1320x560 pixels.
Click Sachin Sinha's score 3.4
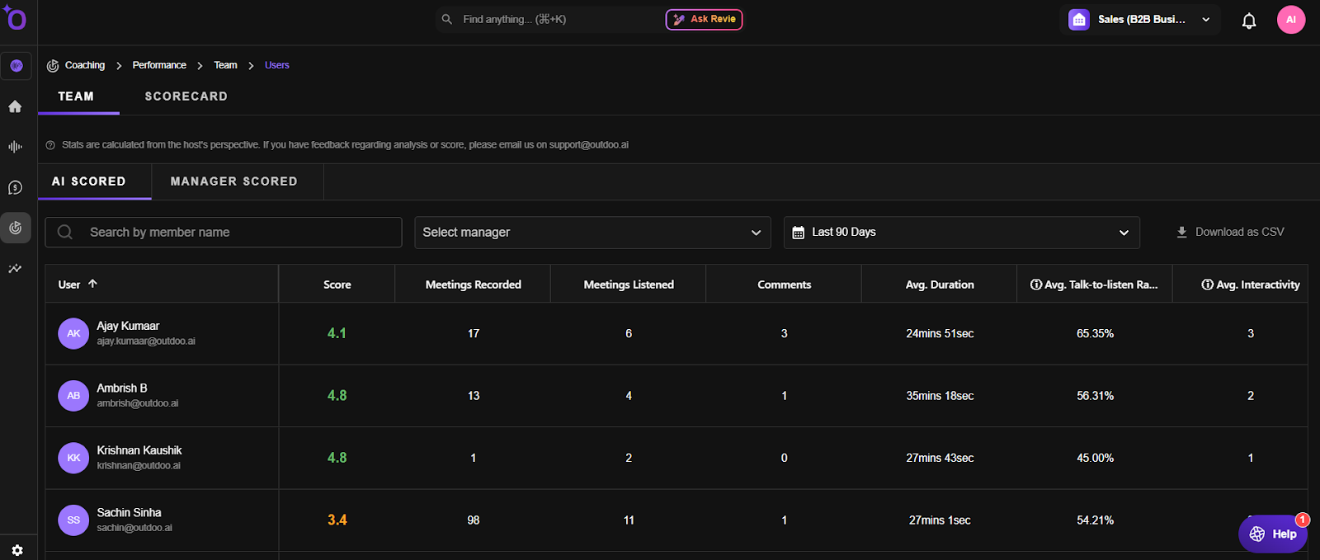click(x=337, y=520)
